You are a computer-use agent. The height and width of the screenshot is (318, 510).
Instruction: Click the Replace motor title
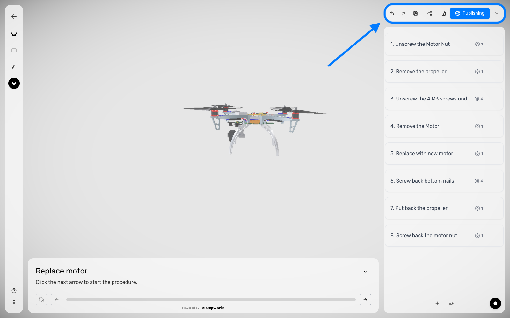click(x=62, y=271)
